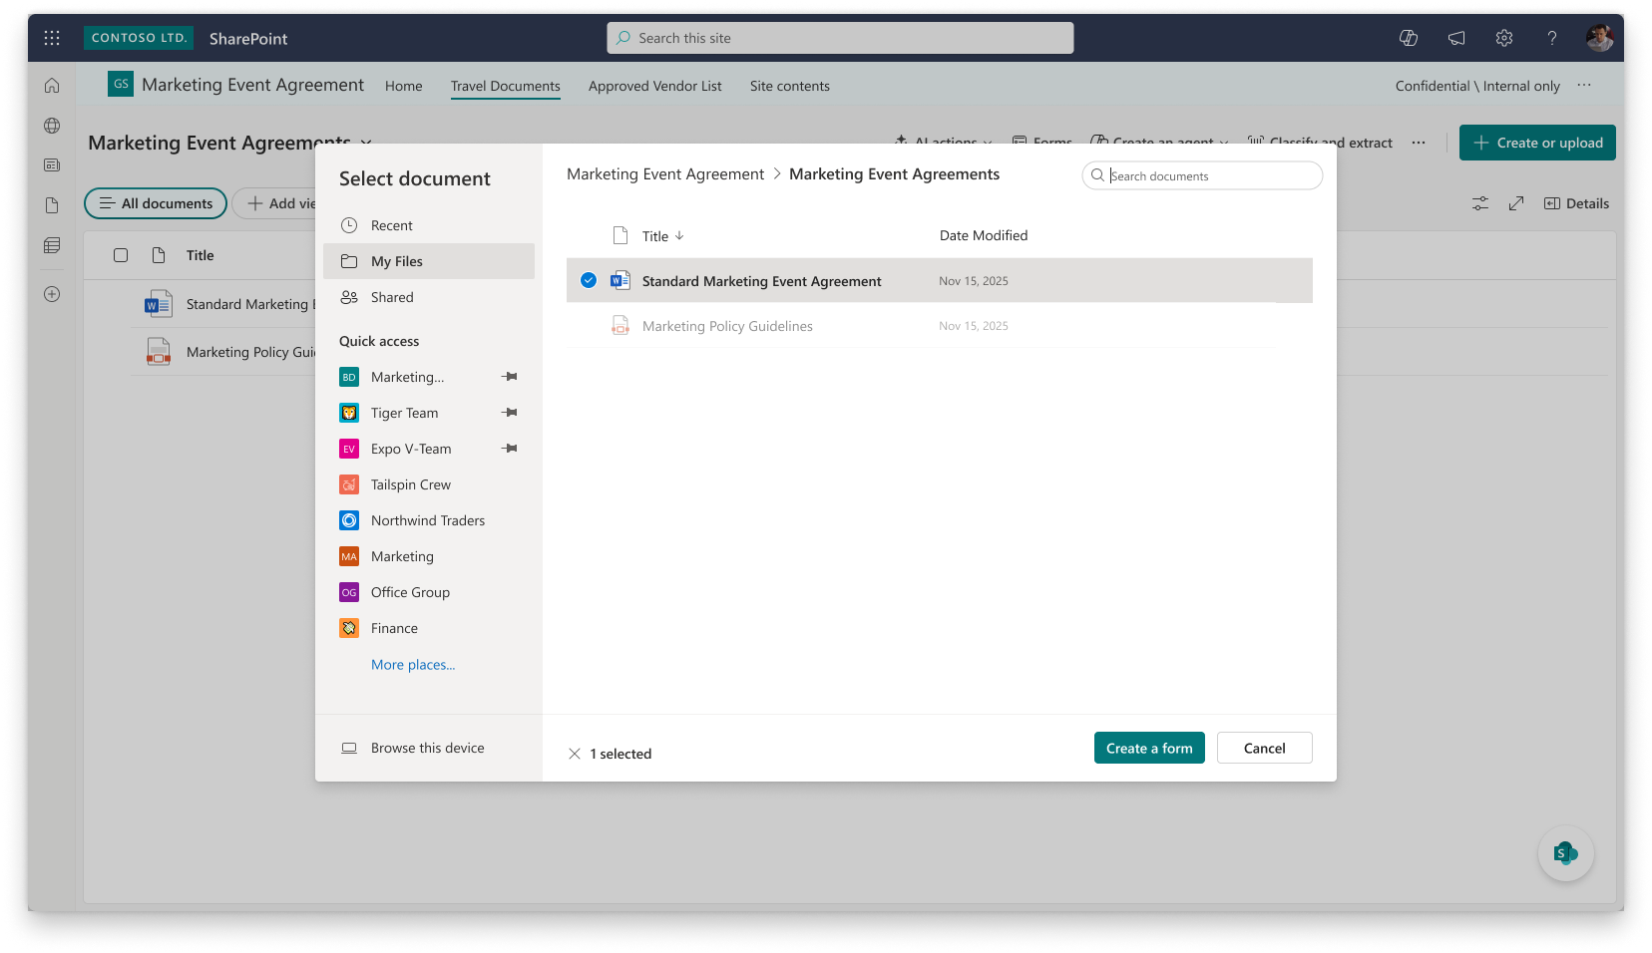1652x953 pixels.
Task: Expand the Marketing Event Agreements library chevron
Action: [366, 143]
